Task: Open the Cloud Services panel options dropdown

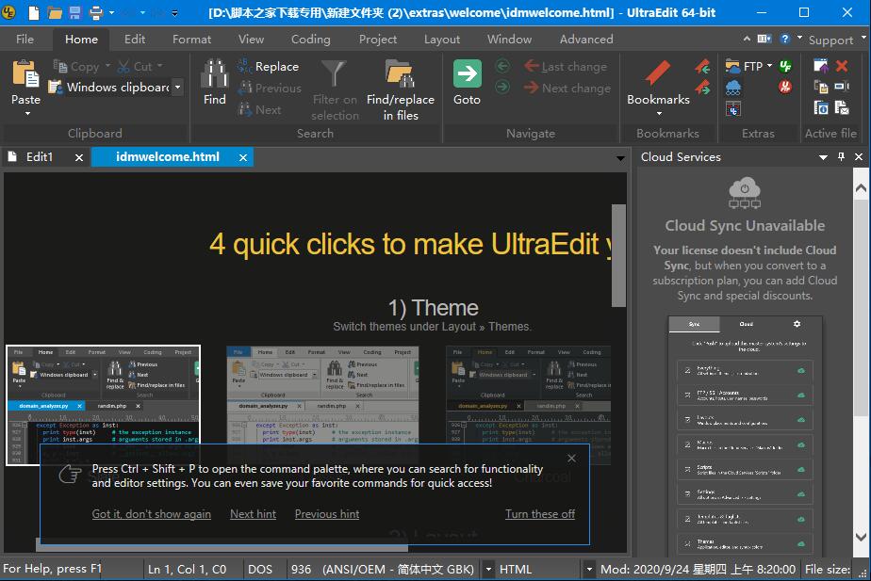Action: click(823, 157)
